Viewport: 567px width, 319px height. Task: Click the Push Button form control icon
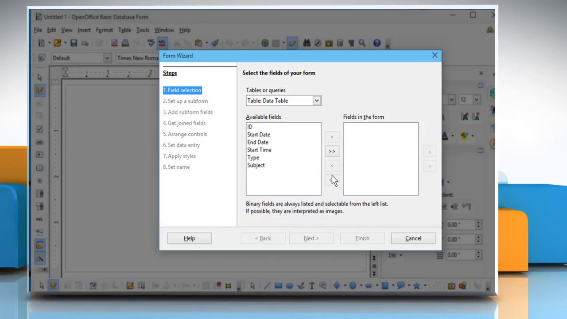click(40, 168)
